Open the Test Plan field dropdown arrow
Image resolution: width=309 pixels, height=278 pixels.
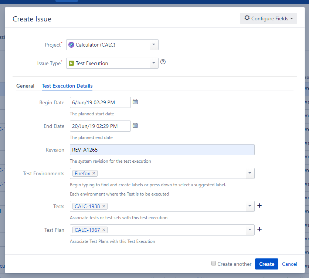(250, 230)
